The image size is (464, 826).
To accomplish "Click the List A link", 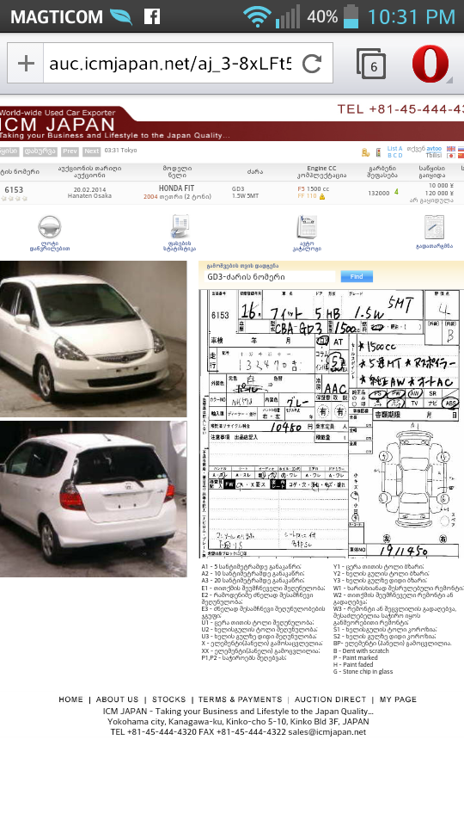I will click(x=394, y=149).
